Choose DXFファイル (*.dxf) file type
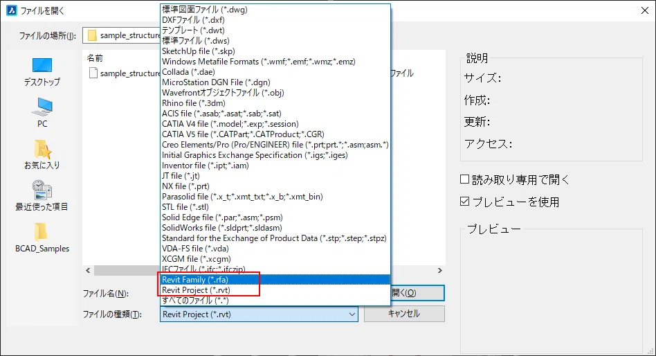This screenshot has width=656, height=356. click(x=275, y=19)
